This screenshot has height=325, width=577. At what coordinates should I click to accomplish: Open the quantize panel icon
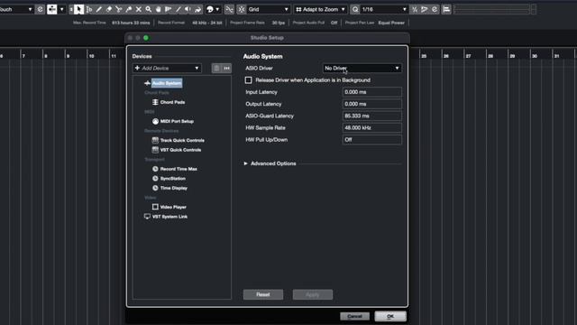tap(446, 9)
